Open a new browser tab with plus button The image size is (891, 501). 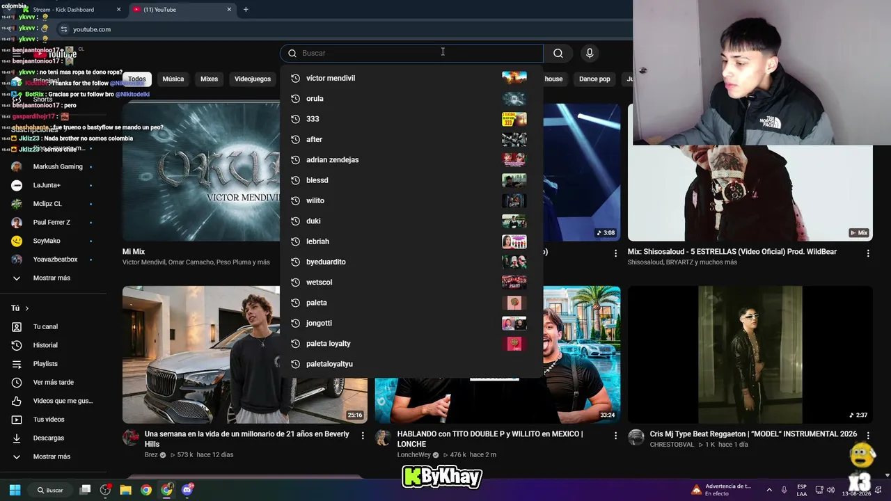246,10
